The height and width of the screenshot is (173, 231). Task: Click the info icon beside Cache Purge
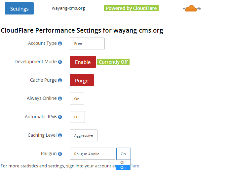click(x=60, y=80)
